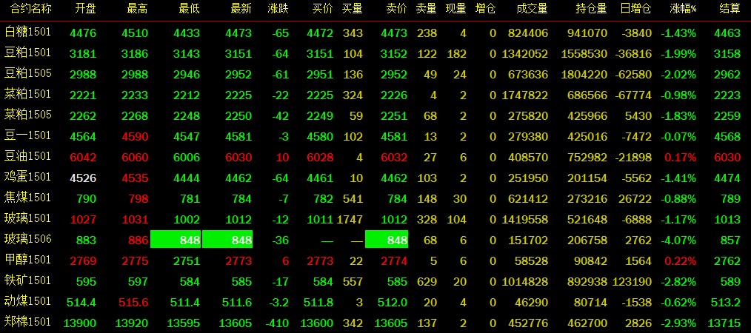Sort by the 持仓量 column header

(592, 9)
